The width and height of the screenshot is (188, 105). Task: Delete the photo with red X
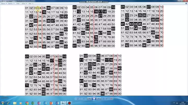[111, 99]
